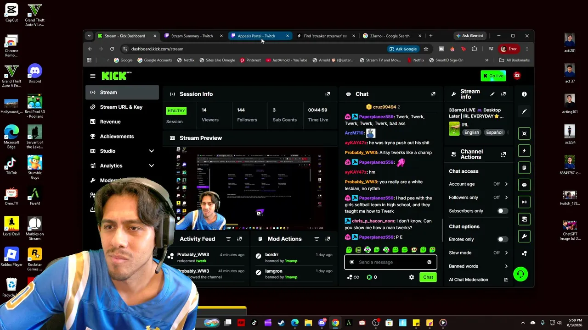Switch to Stream Summary - Twitch tab
Screen dimensions: 588x330
click(x=193, y=36)
